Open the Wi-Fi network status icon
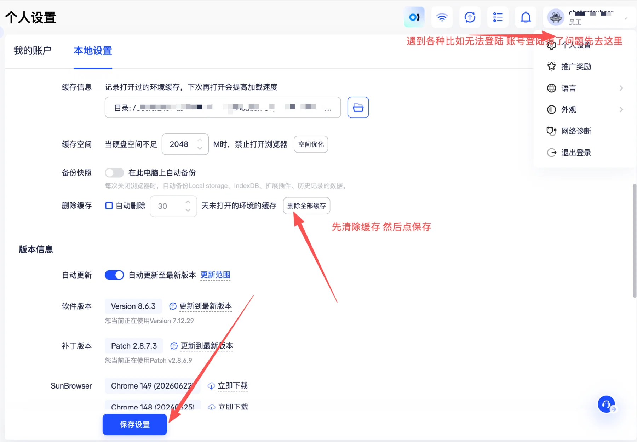This screenshot has width=637, height=442. click(442, 17)
